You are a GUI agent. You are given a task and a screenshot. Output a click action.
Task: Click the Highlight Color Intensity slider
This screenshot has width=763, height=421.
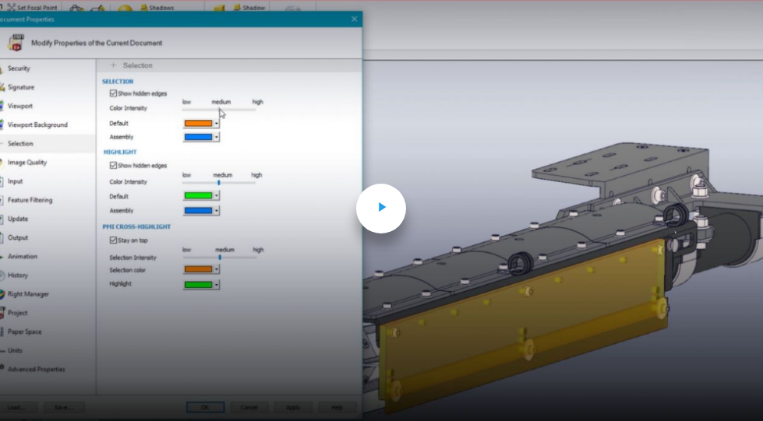(219, 182)
